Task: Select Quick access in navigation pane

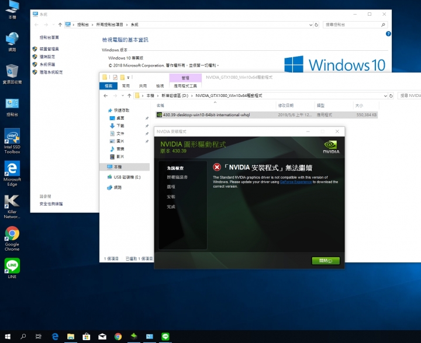Action: coord(122,110)
